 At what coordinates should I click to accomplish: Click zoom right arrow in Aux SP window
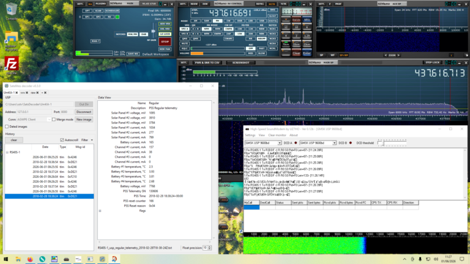click(x=398, y=55)
